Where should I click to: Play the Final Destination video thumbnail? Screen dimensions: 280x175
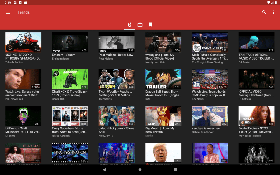click(70, 153)
